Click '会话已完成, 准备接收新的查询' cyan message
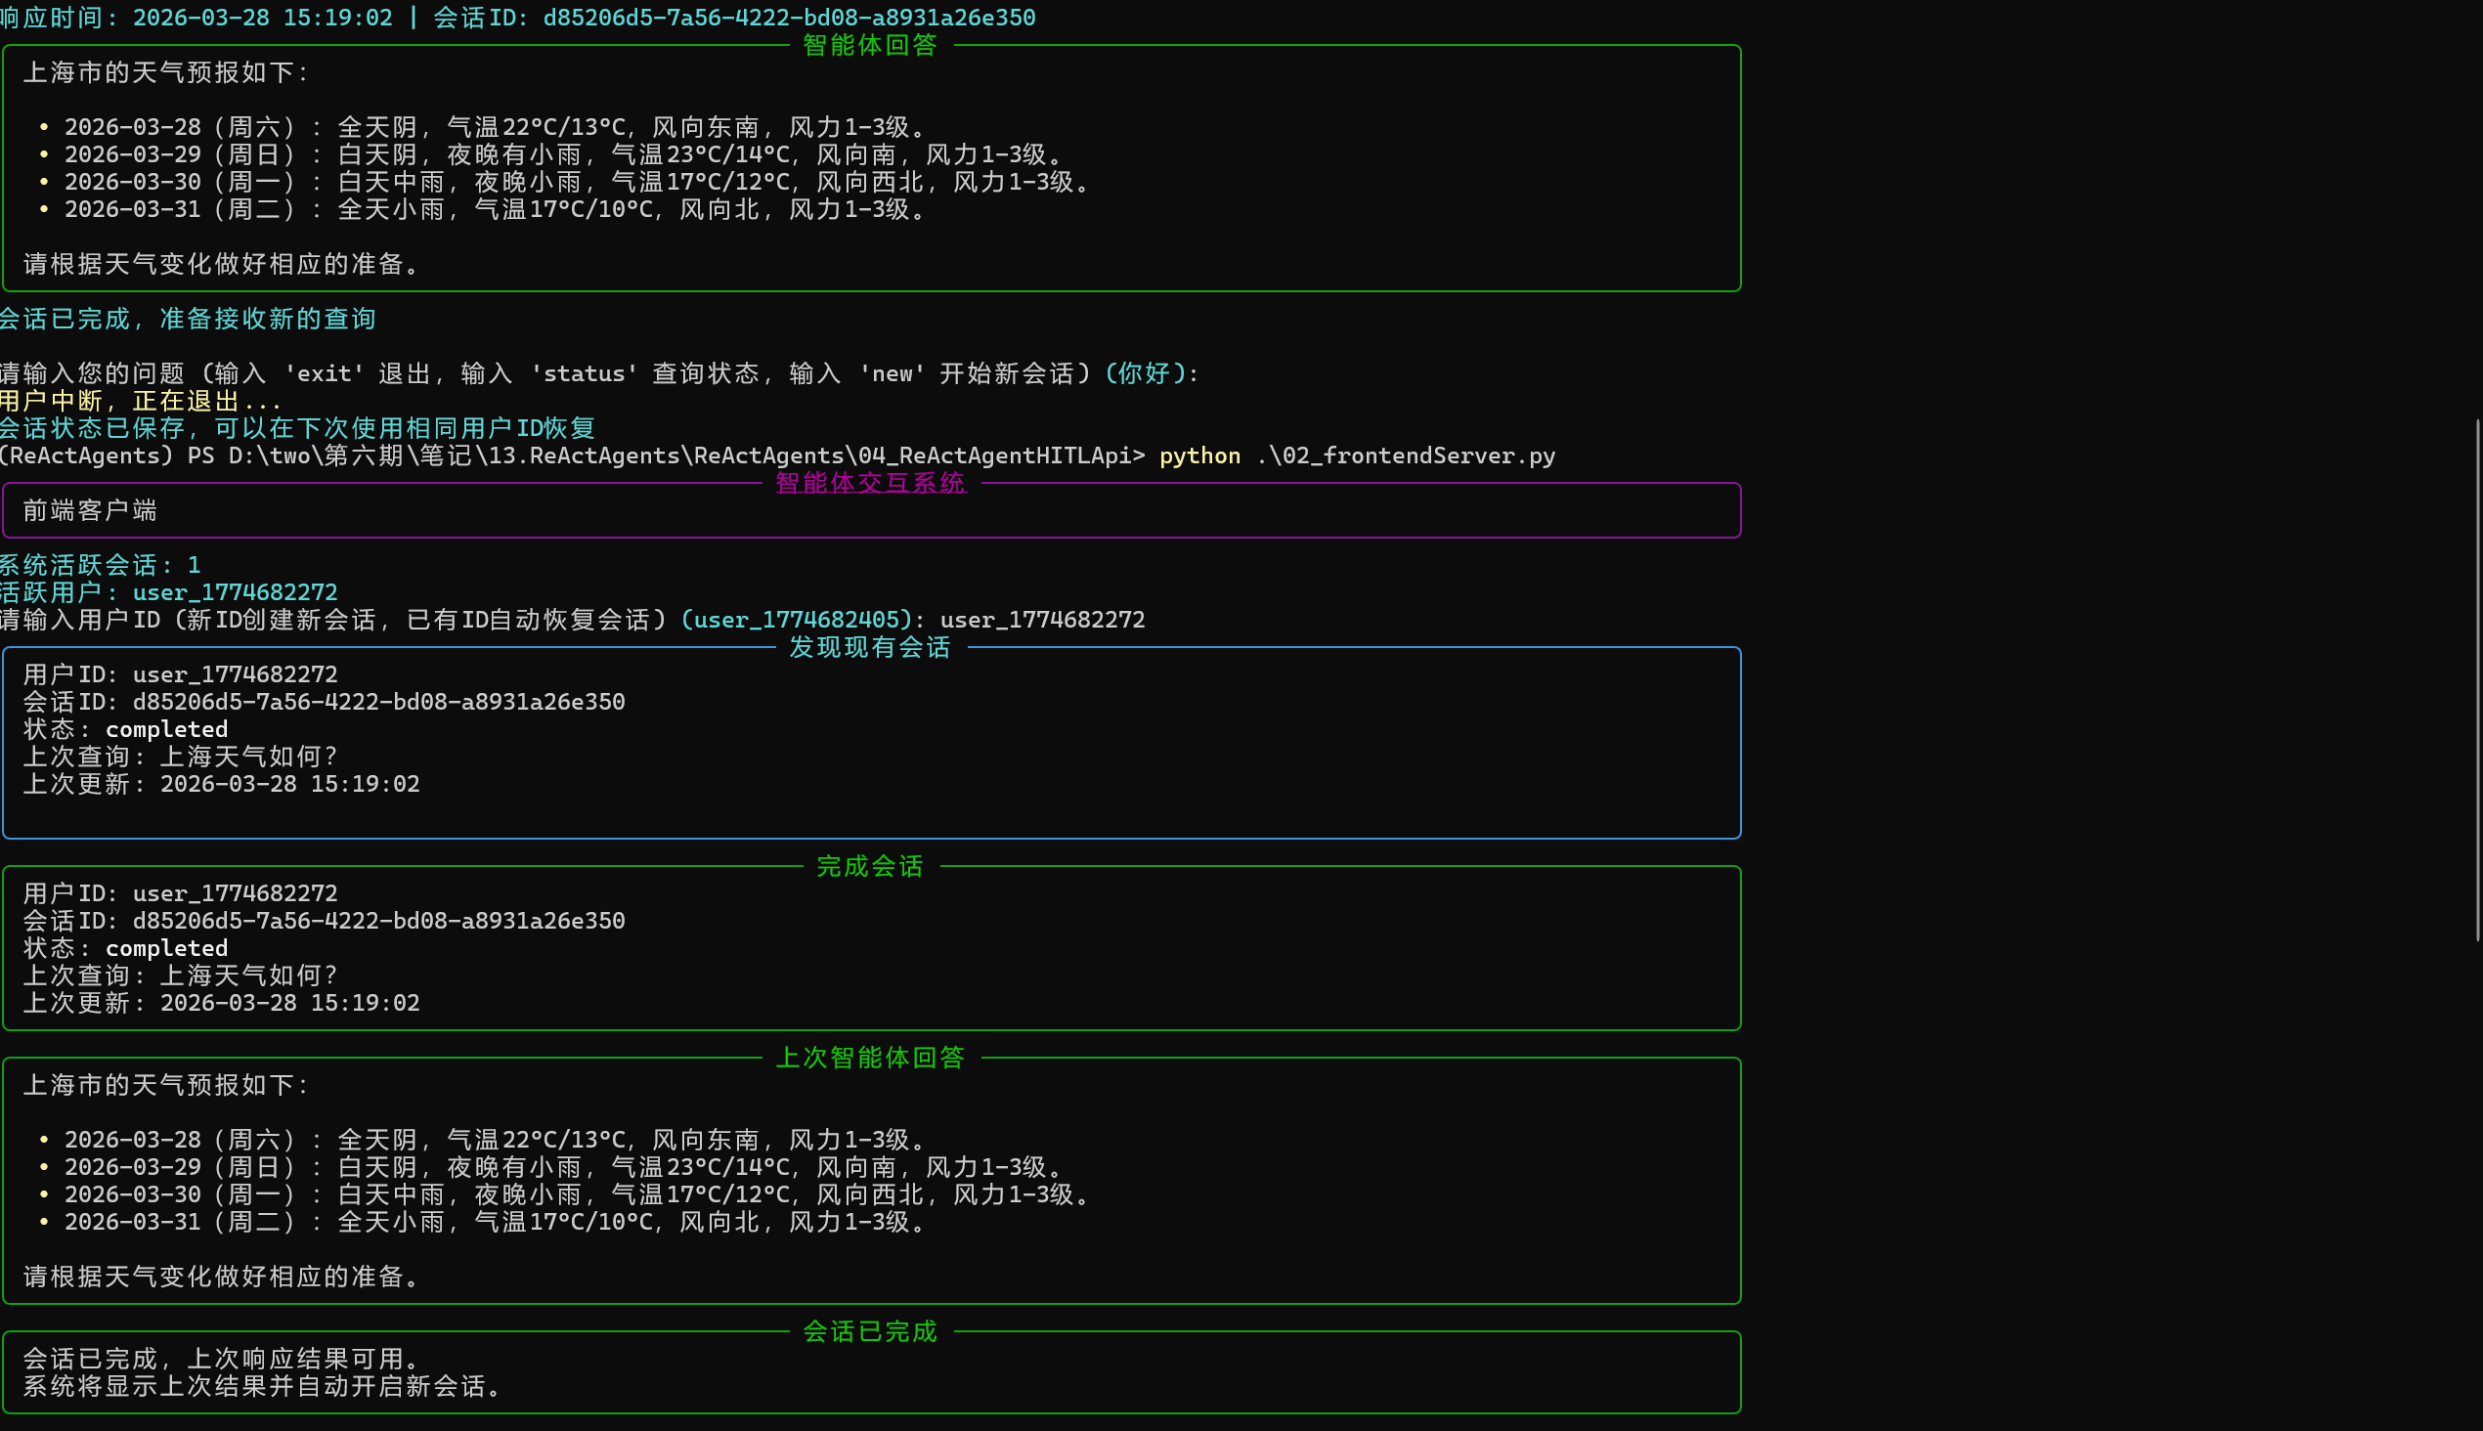This screenshot has width=2483, height=1431. click(187, 320)
